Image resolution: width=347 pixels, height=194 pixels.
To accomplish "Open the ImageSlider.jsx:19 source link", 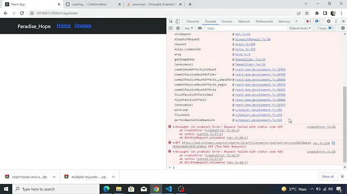I will tap(250, 60).
